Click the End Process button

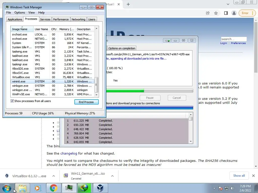pos(86,102)
